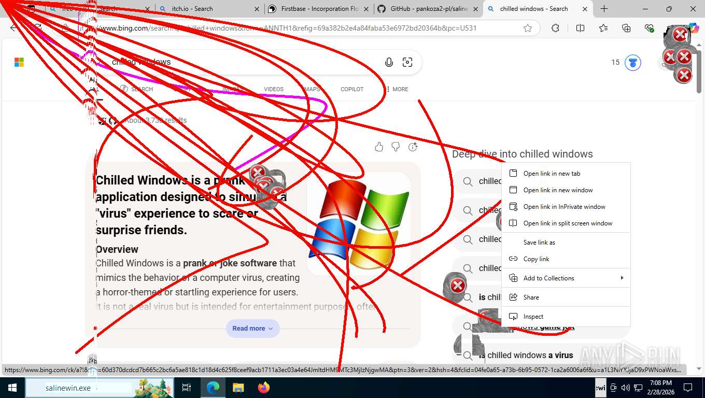Image resolution: width=705 pixels, height=398 pixels.
Task: Close the chilled windows - Search tab
Action: coord(585,9)
